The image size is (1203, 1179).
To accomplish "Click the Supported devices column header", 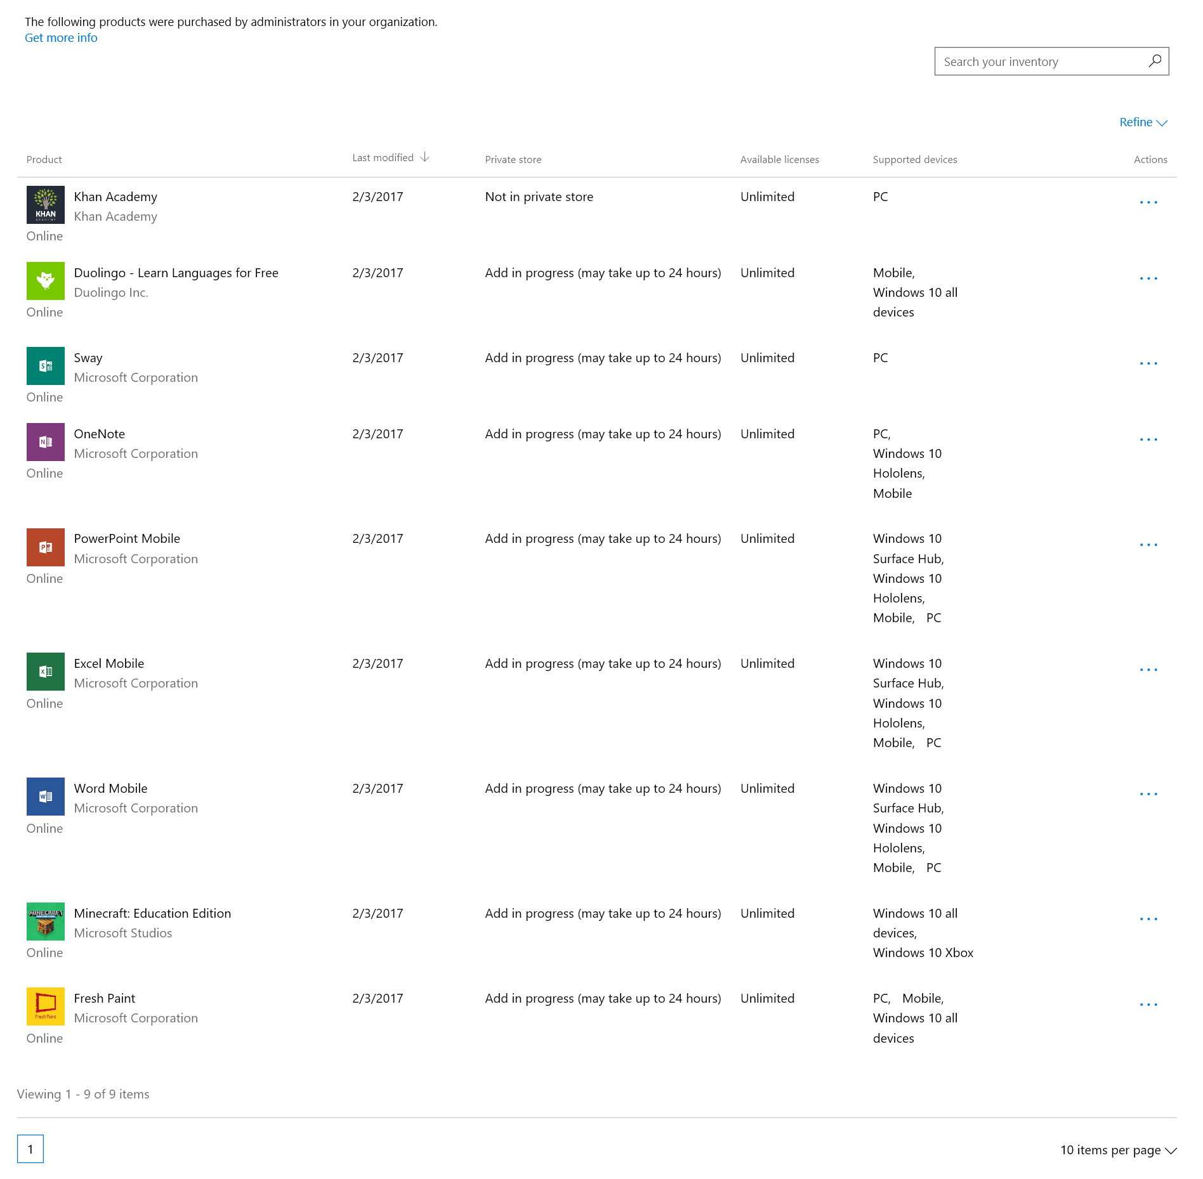I will (915, 160).
